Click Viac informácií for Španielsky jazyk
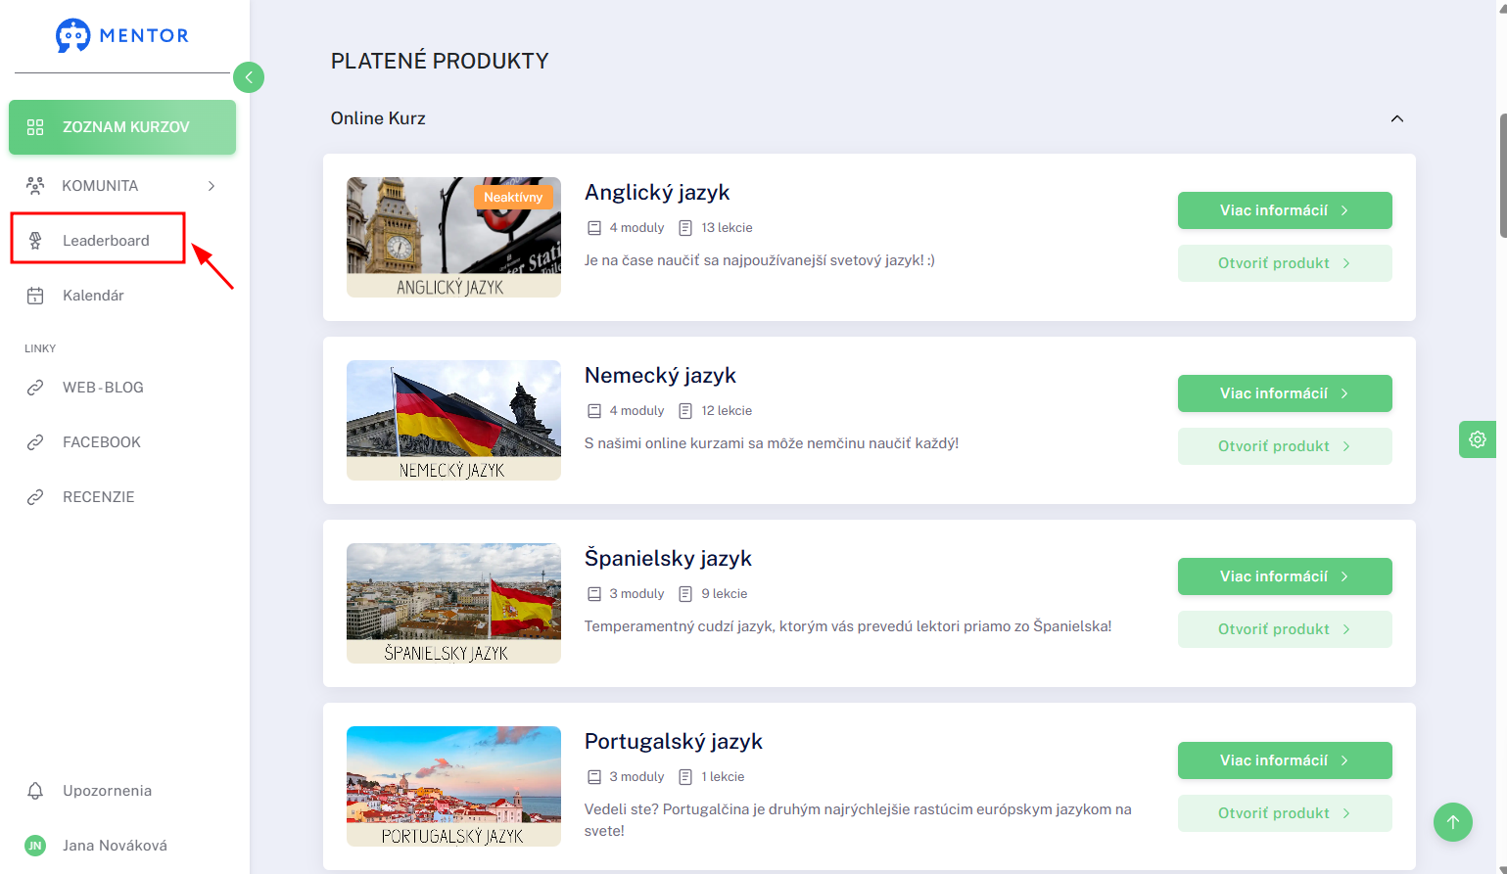The width and height of the screenshot is (1507, 874). (1285, 576)
